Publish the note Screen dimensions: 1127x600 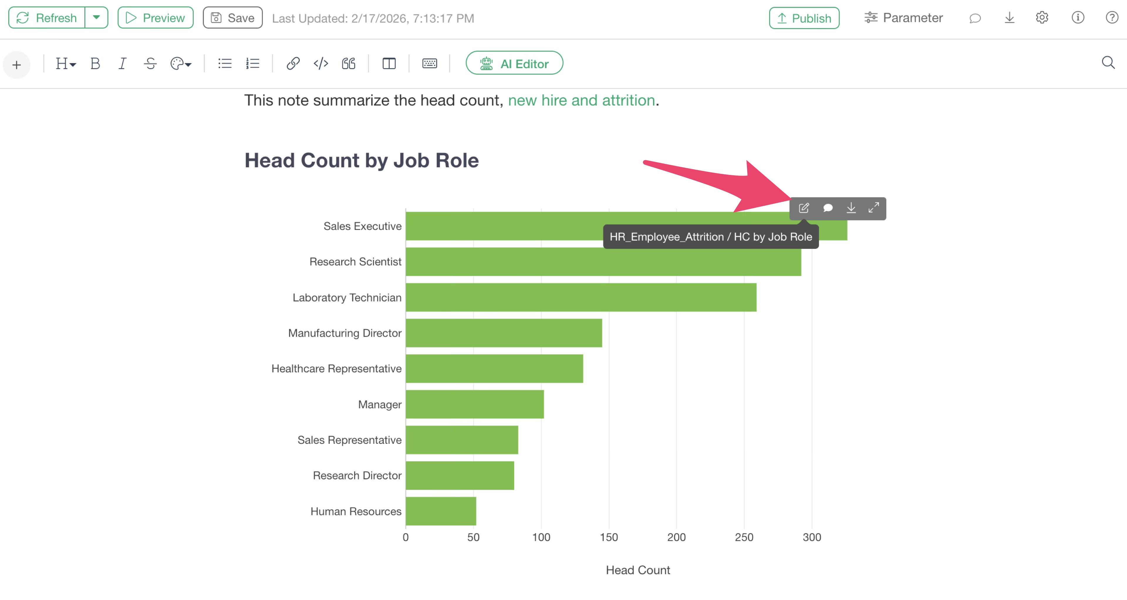coord(804,18)
